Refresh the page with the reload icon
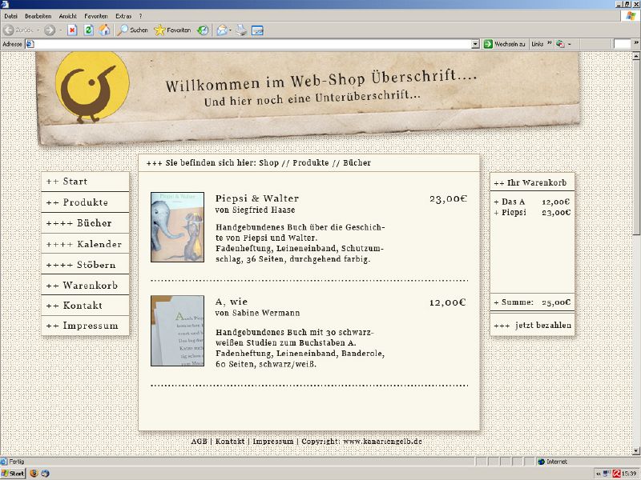641x480 pixels. click(x=88, y=30)
